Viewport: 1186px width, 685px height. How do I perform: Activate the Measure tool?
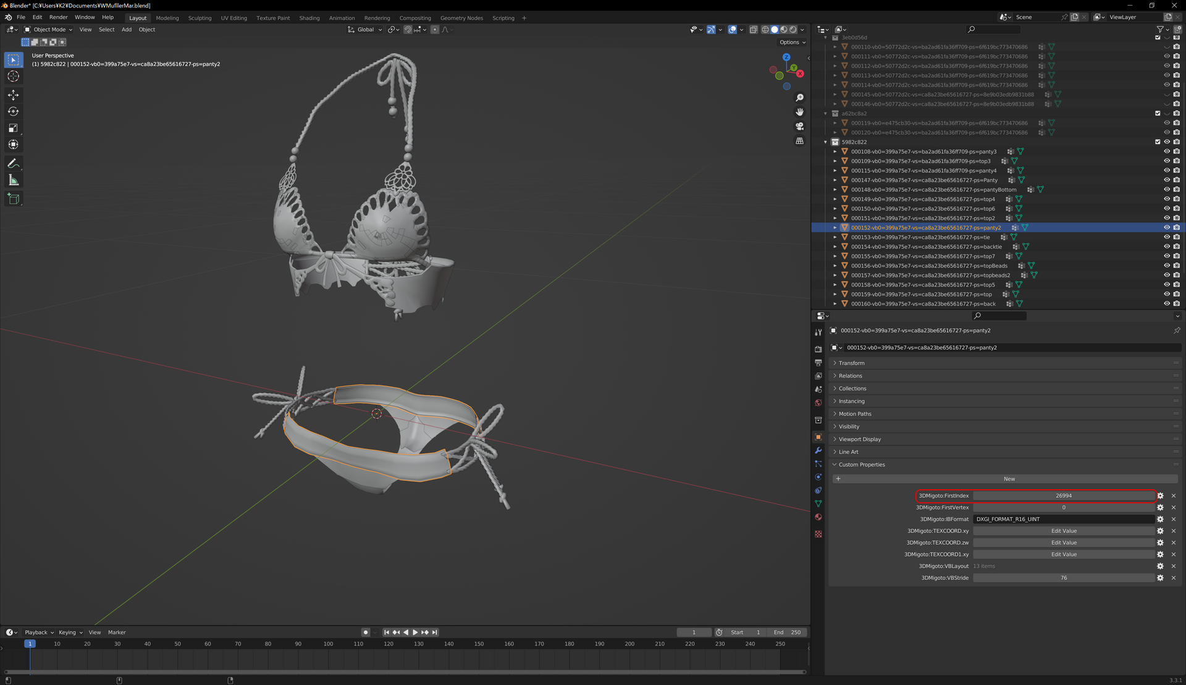coord(14,180)
